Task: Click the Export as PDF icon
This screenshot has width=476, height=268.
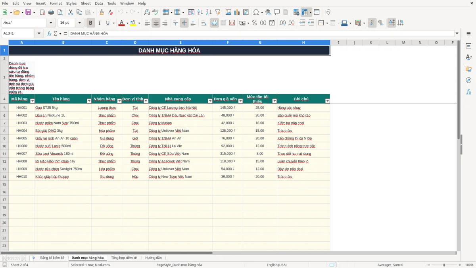Action: click(x=42, y=12)
